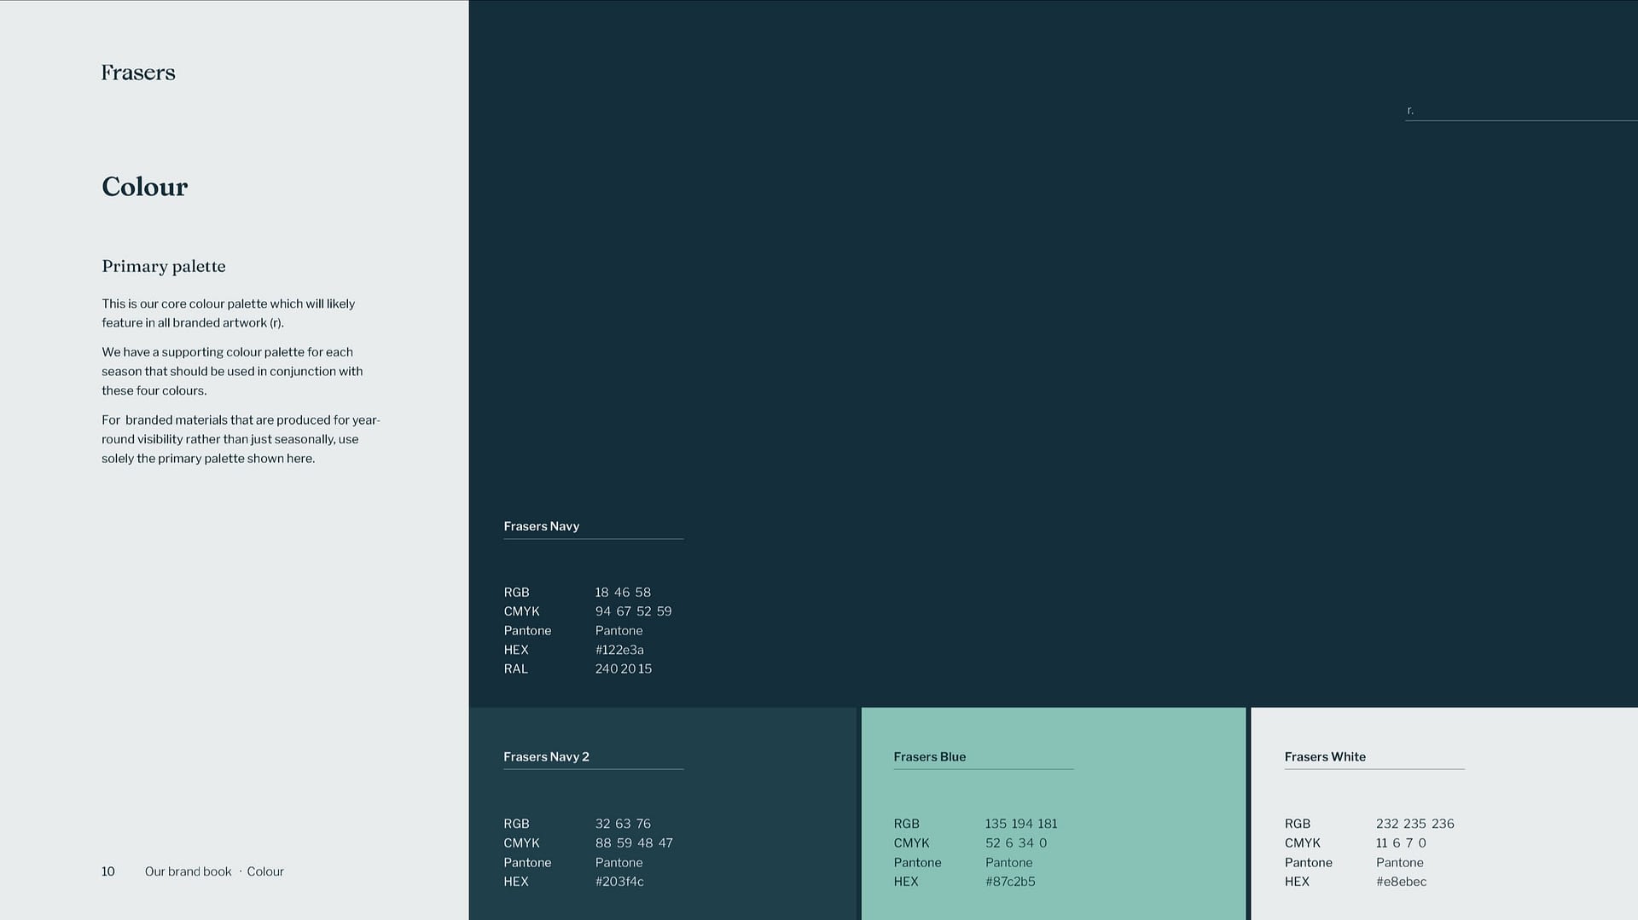Select HEX value #e8ebec
Image resolution: width=1638 pixels, height=920 pixels.
pos(1401,882)
